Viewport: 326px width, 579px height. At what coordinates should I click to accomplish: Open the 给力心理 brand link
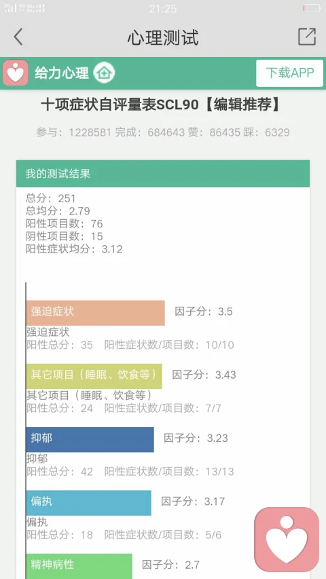[62, 73]
